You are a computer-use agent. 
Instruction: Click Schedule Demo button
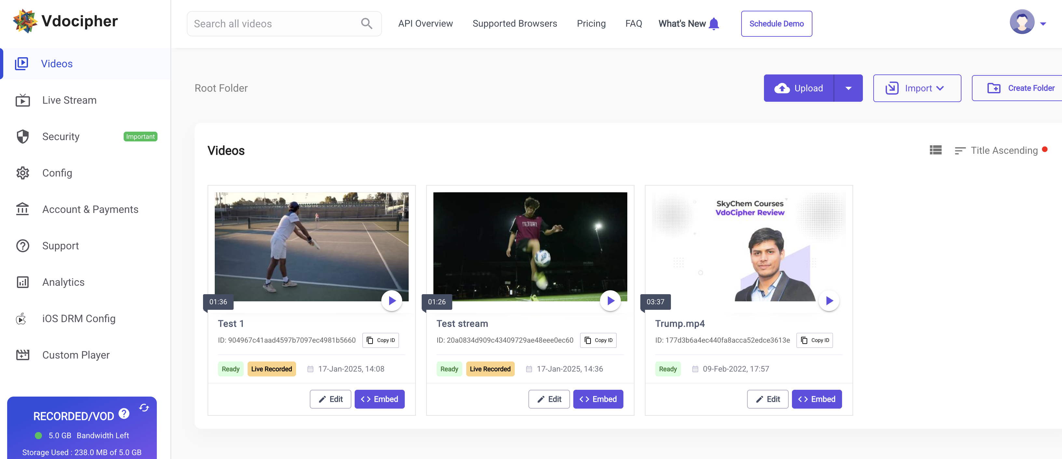tap(776, 23)
